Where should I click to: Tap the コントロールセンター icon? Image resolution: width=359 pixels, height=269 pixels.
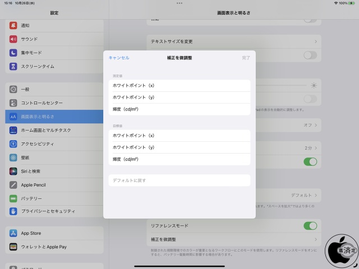tap(13, 103)
